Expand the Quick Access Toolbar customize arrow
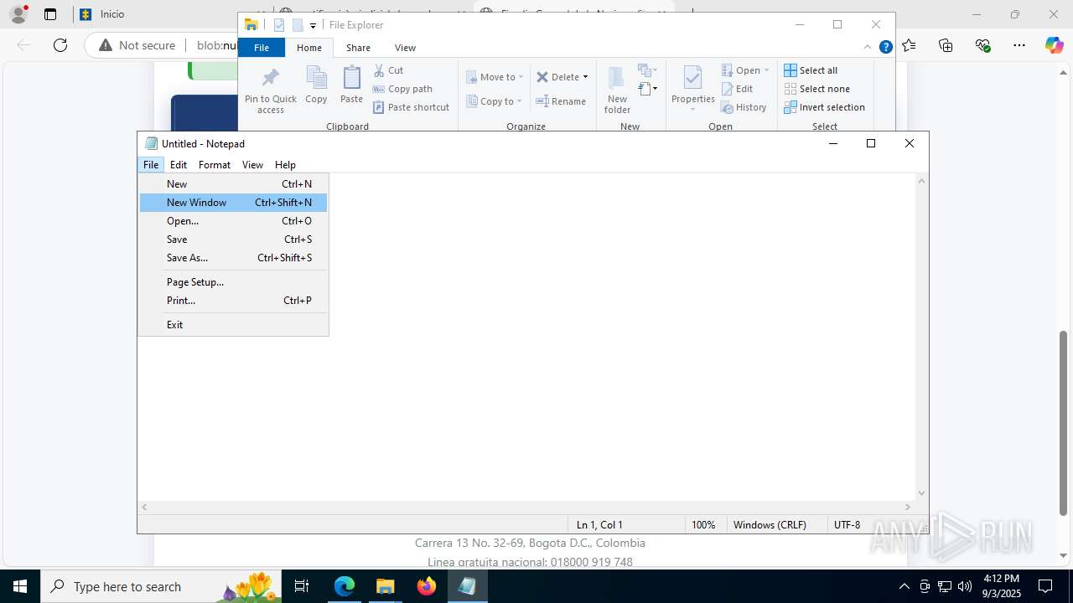Screen dimensions: 1073x603 pyautogui.click(x=313, y=26)
